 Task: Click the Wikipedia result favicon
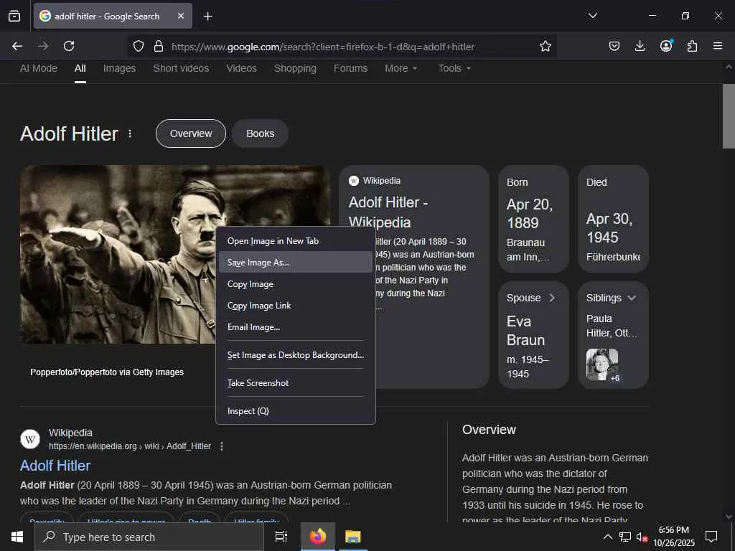point(30,440)
